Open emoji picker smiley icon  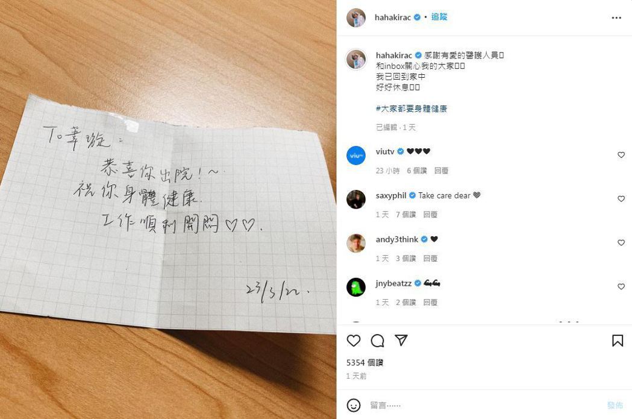tap(354, 405)
